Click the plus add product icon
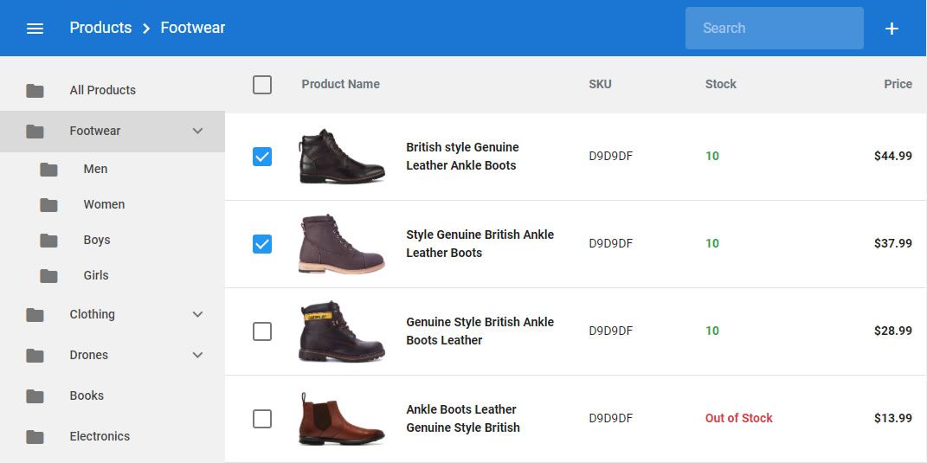This screenshot has width=927, height=463. [x=892, y=29]
